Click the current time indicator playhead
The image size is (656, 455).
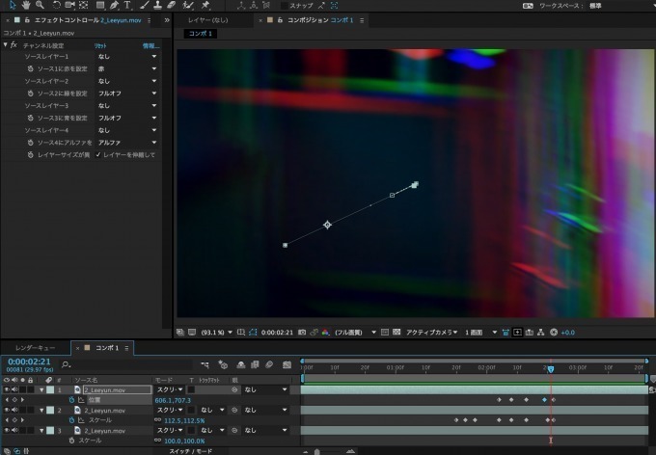click(x=551, y=369)
